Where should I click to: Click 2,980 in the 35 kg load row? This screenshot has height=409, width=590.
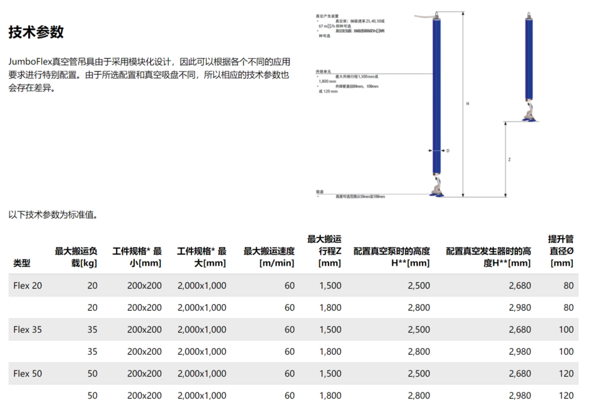tap(519, 352)
